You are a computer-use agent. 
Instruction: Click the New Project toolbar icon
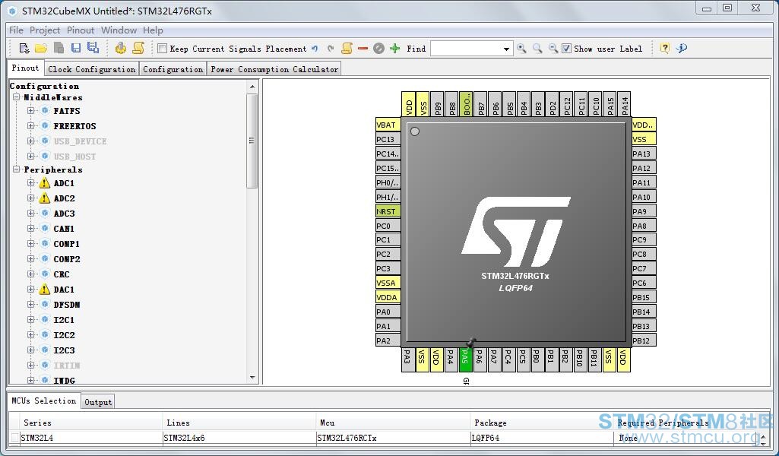coord(24,48)
